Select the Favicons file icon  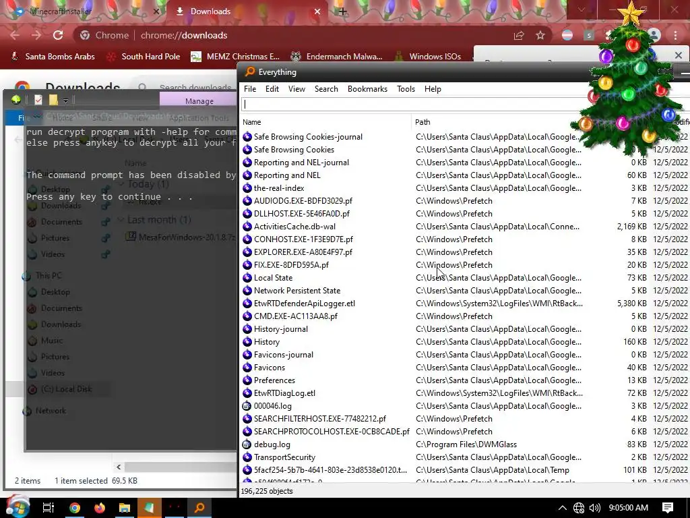247,368
